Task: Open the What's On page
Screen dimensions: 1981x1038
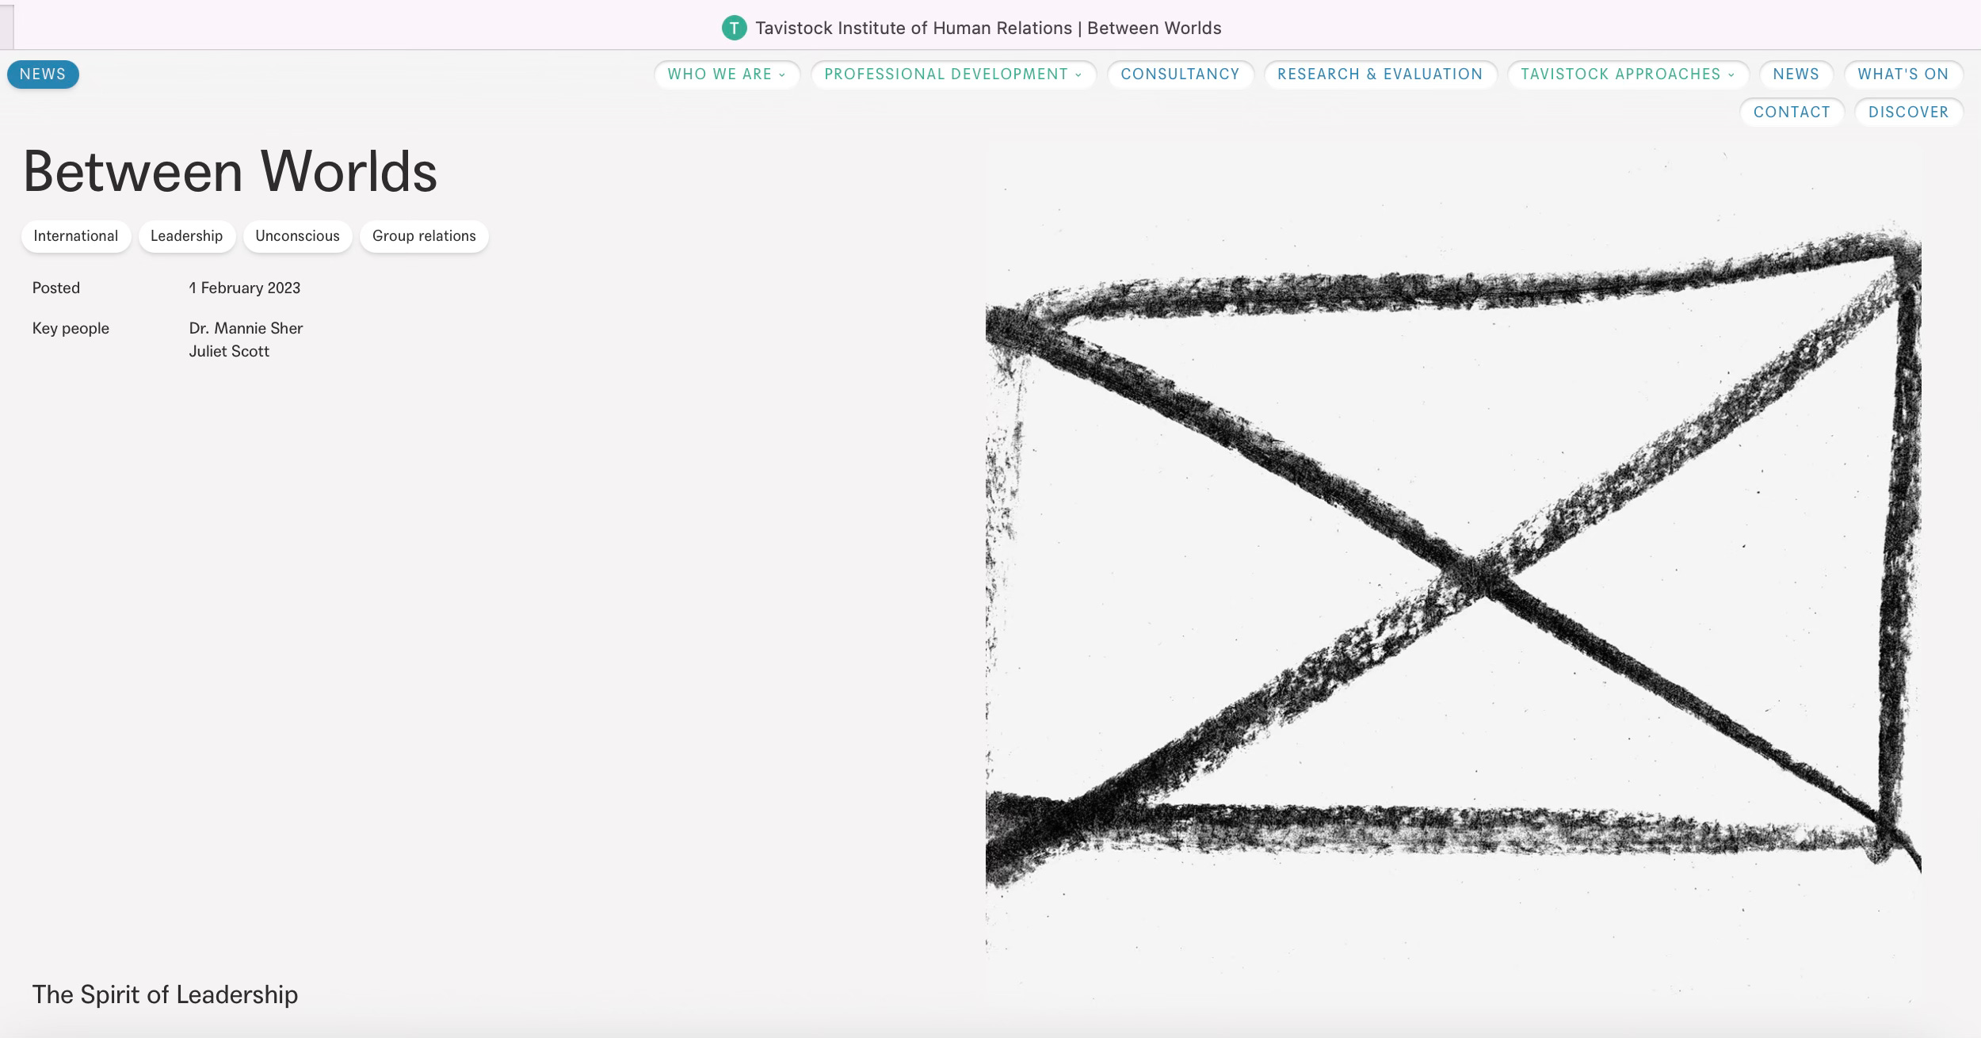Action: coord(1903,74)
